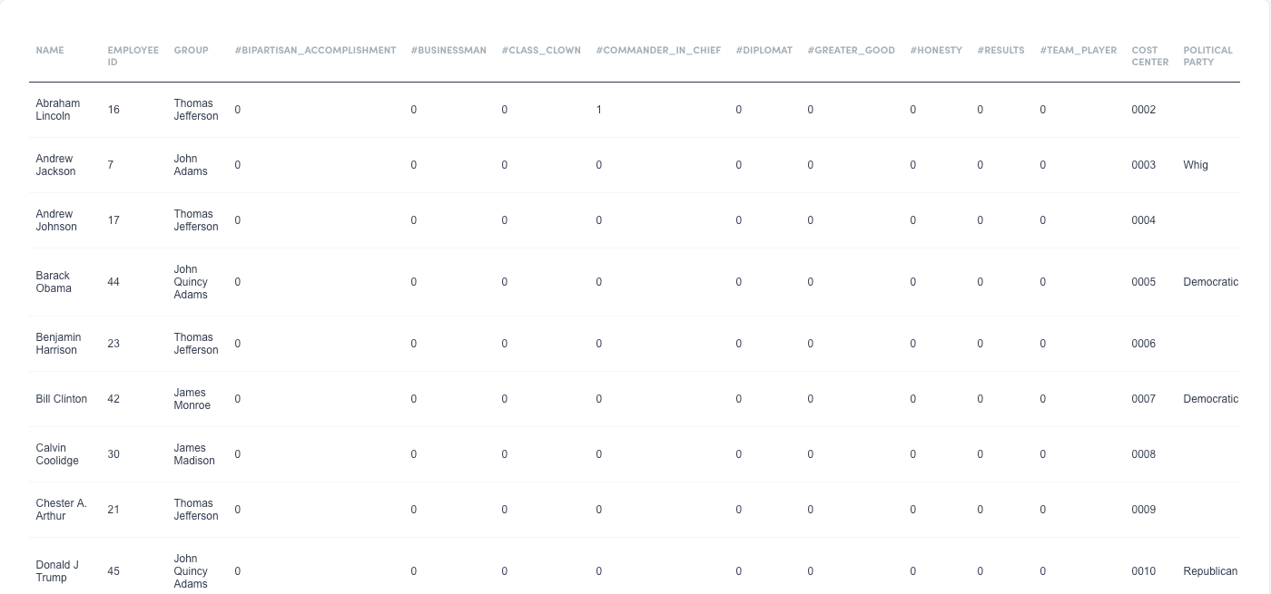Image resolution: width=1271 pixels, height=594 pixels.
Task: Sort by EMPLOYEE ID column header
Action: [x=133, y=56]
